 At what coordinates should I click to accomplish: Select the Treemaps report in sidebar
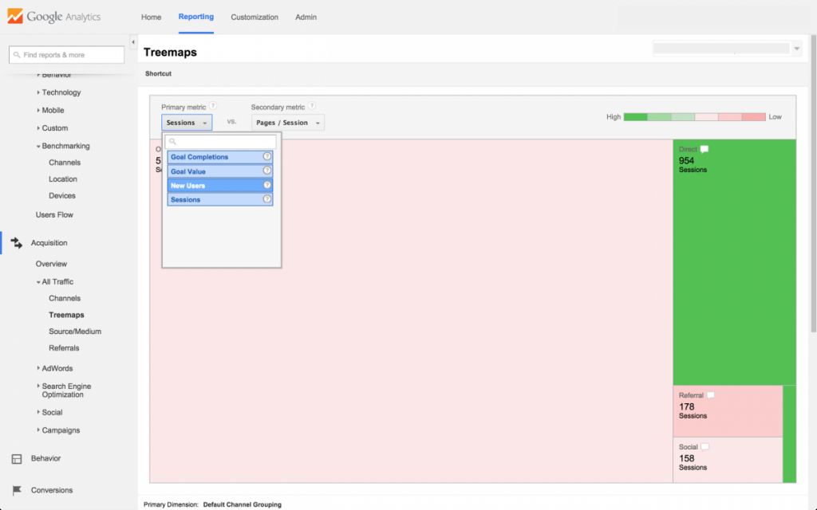point(66,315)
